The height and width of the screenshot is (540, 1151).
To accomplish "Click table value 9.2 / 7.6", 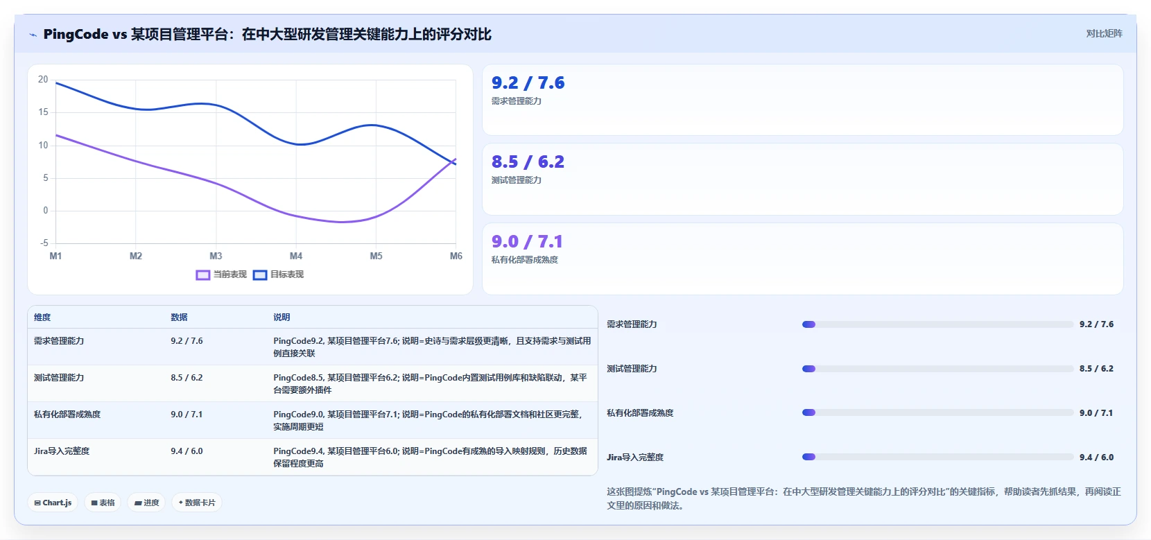I will tap(187, 341).
